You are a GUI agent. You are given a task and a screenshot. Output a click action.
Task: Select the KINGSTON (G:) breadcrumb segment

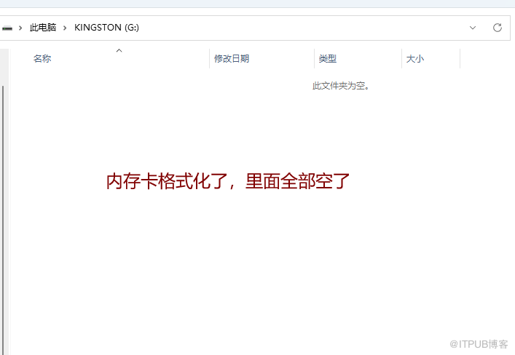pos(106,28)
